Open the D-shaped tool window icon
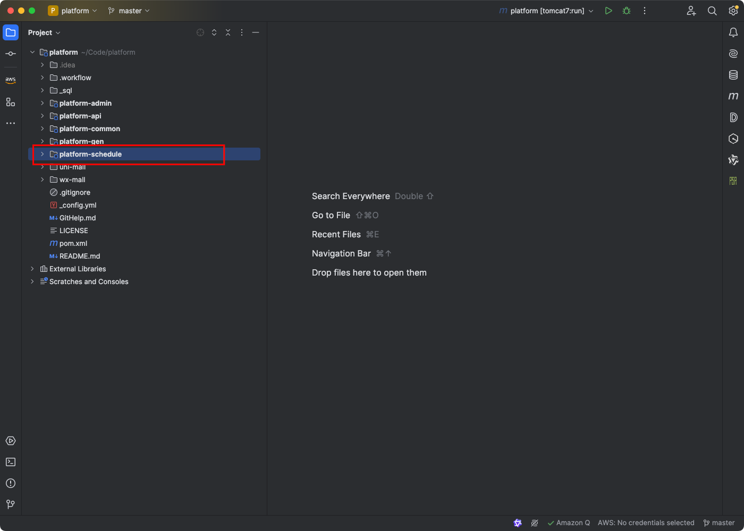The width and height of the screenshot is (744, 531). (733, 117)
